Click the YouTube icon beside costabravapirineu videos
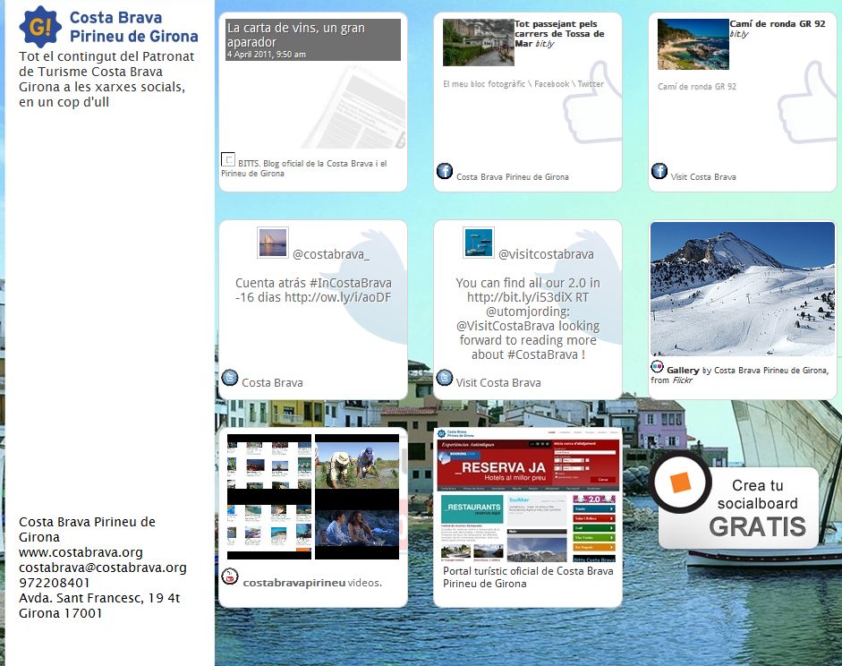 click(x=230, y=576)
